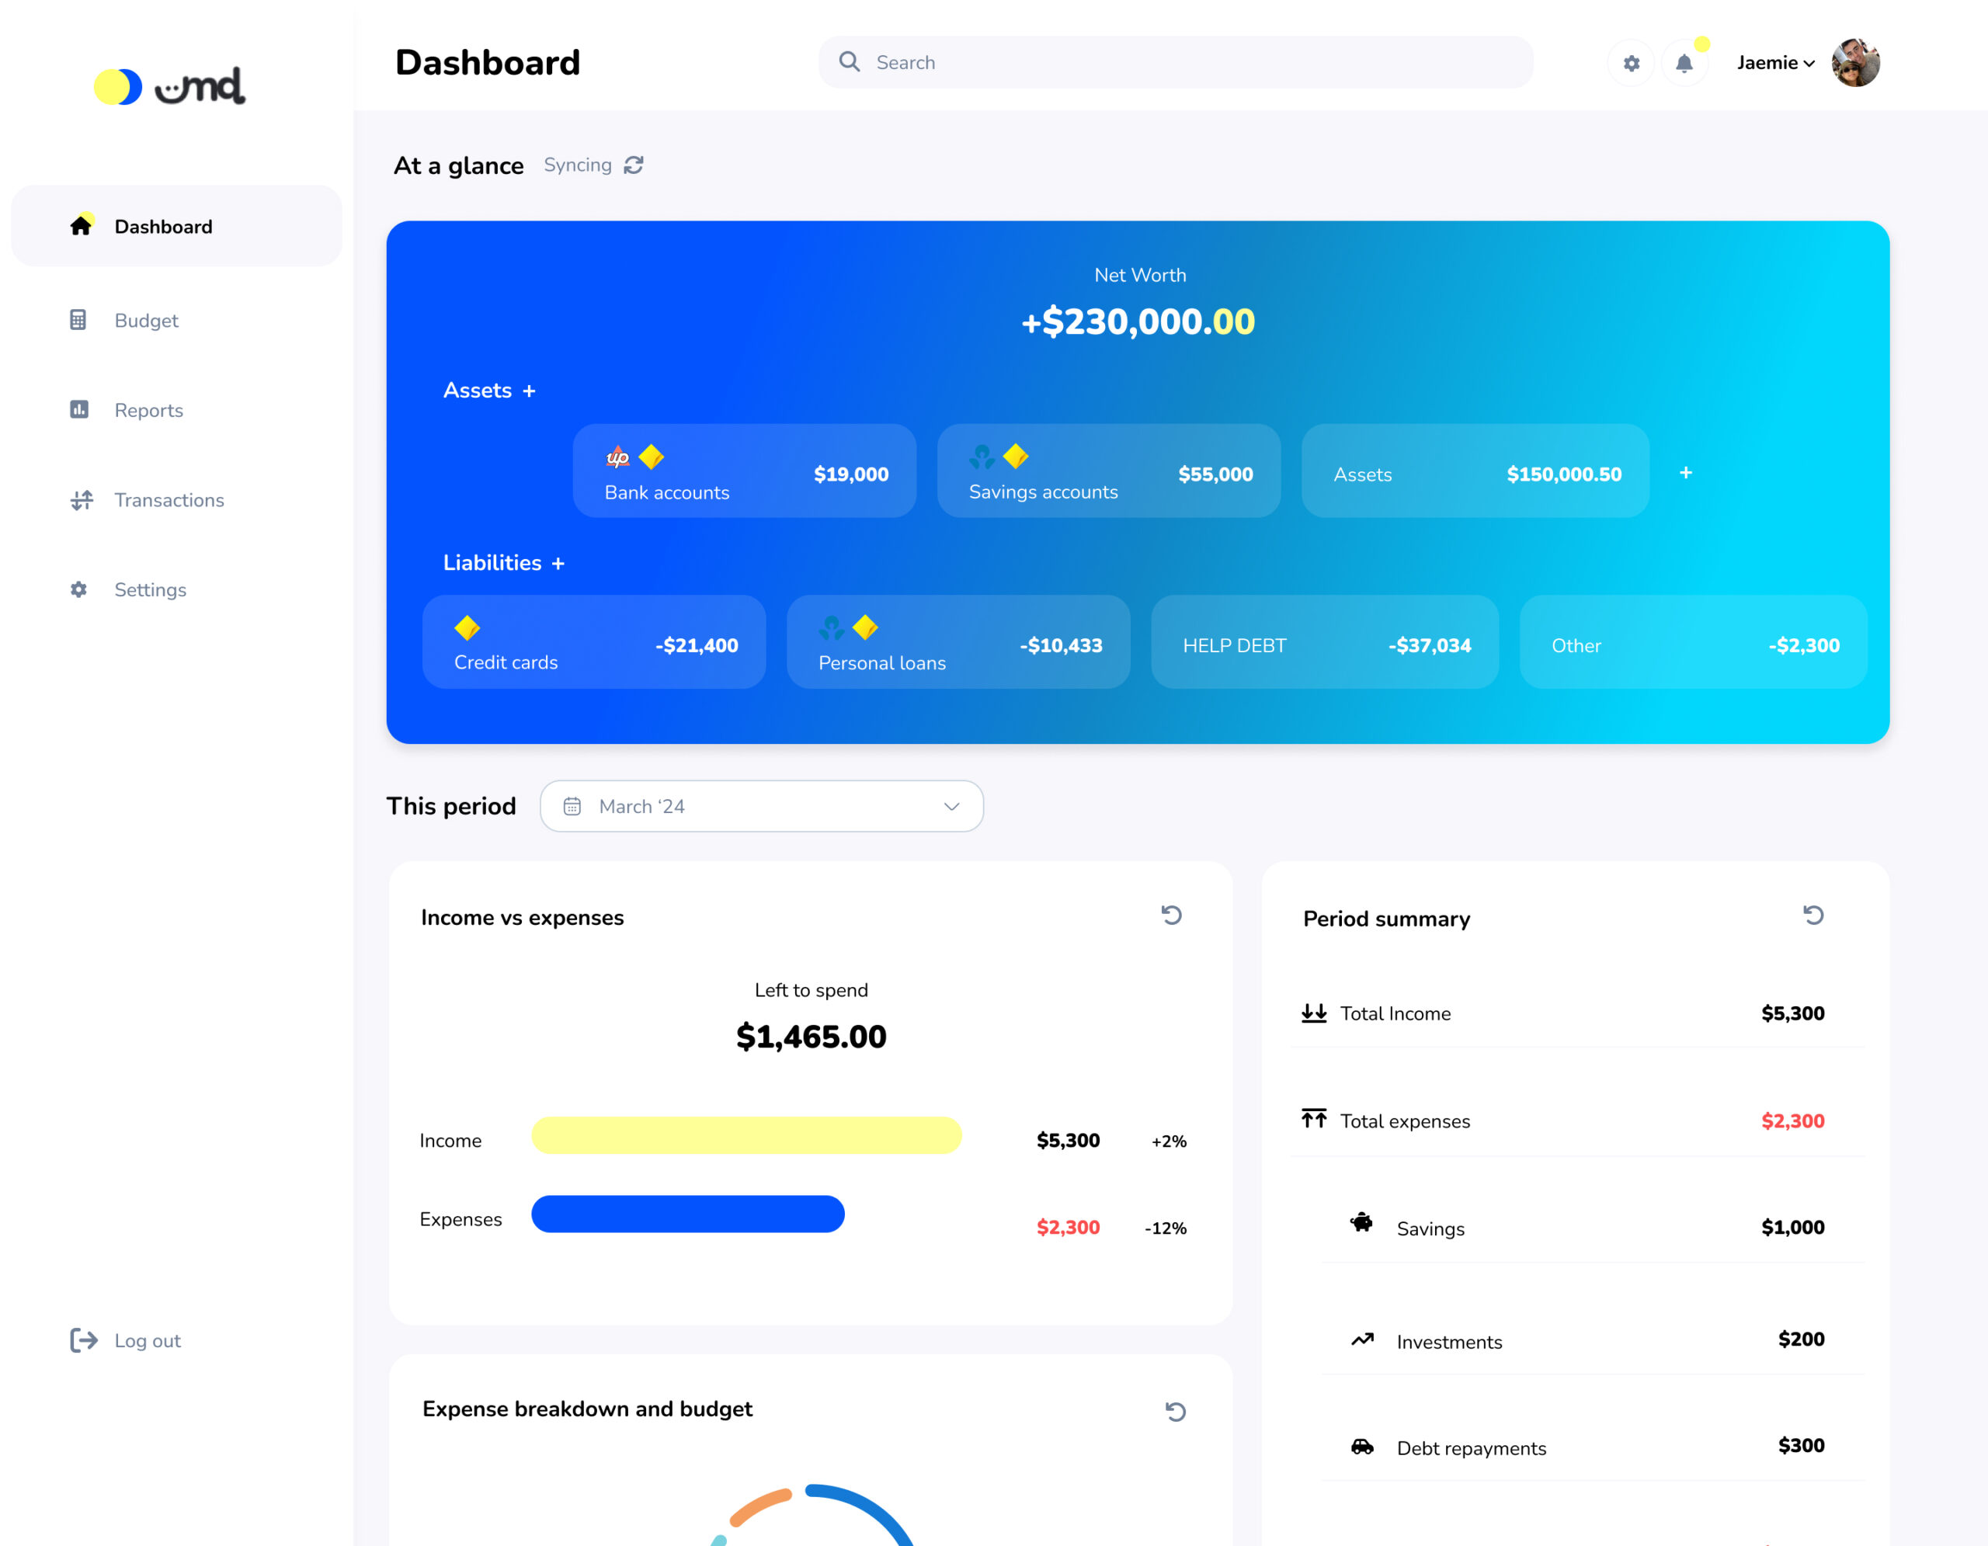This screenshot has width=1988, height=1546.
Task: Select the Investments row label
Action: click(x=1449, y=1343)
